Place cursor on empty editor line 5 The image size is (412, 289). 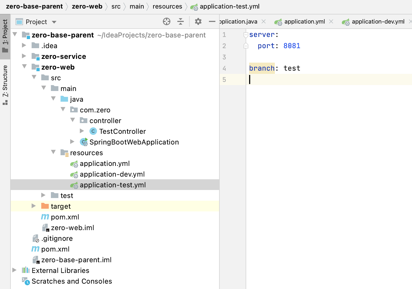329,79
